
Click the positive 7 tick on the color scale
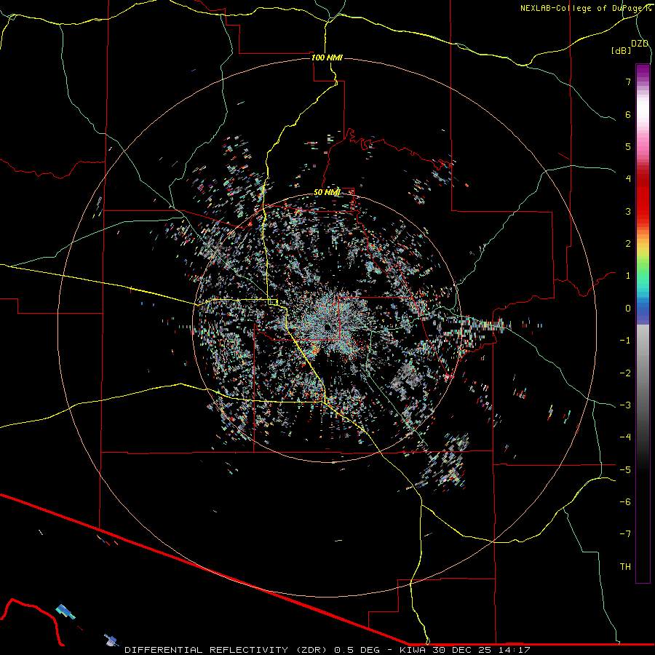[628, 82]
